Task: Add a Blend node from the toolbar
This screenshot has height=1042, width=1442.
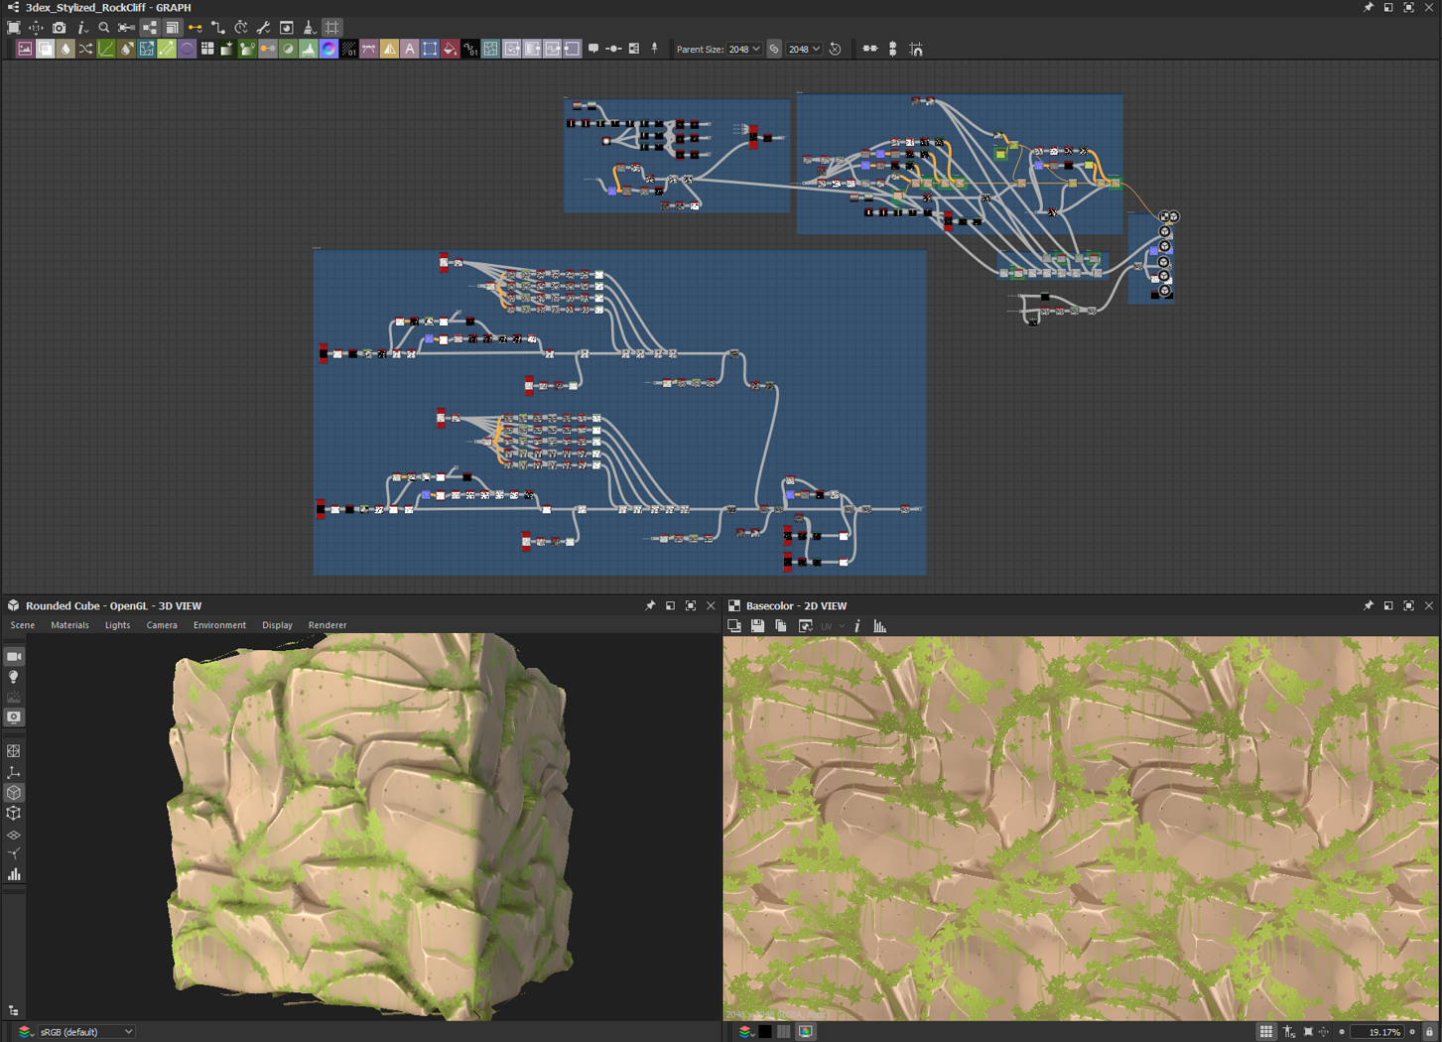Action: (x=46, y=49)
